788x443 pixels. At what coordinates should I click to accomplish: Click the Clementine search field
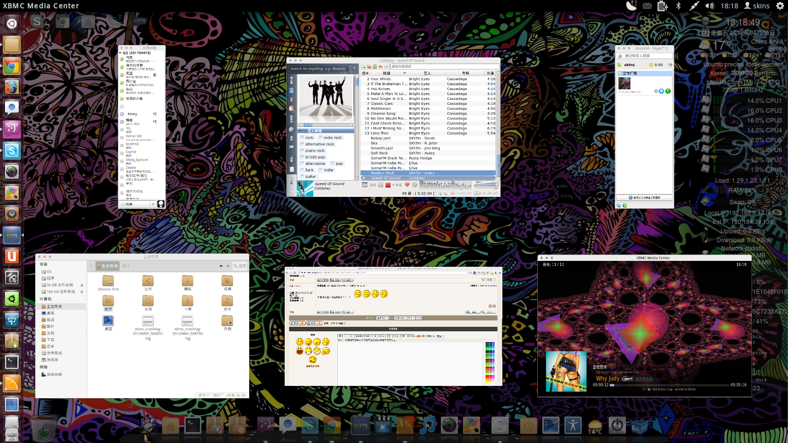pyautogui.click(x=319, y=69)
